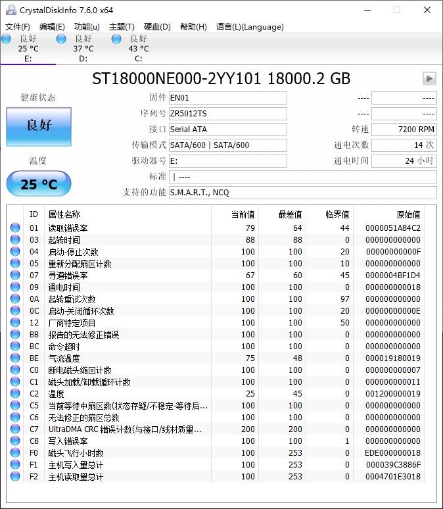
Task: Click the next disk arrow button
Action: coord(429,79)
